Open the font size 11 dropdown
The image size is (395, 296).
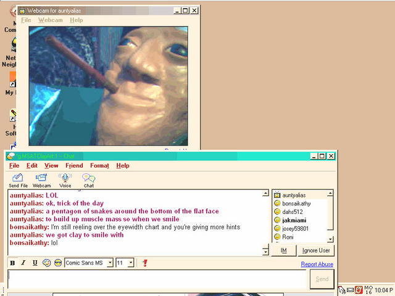[131, 263]
